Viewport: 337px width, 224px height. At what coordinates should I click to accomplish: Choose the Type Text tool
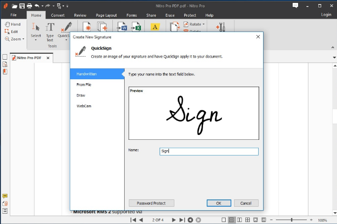(x=50, y=32)
